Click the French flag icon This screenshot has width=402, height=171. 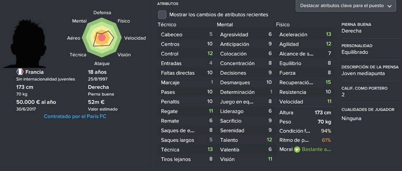20,72
